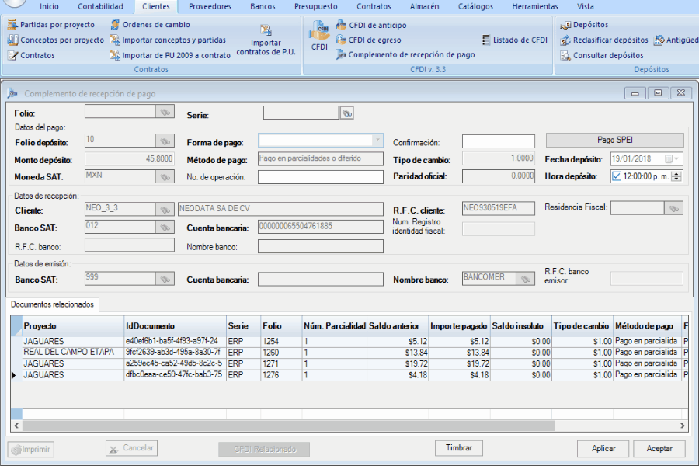The image size is (699, 466).
Task: Click the Importe pagado column header
Action: (459, 326)
